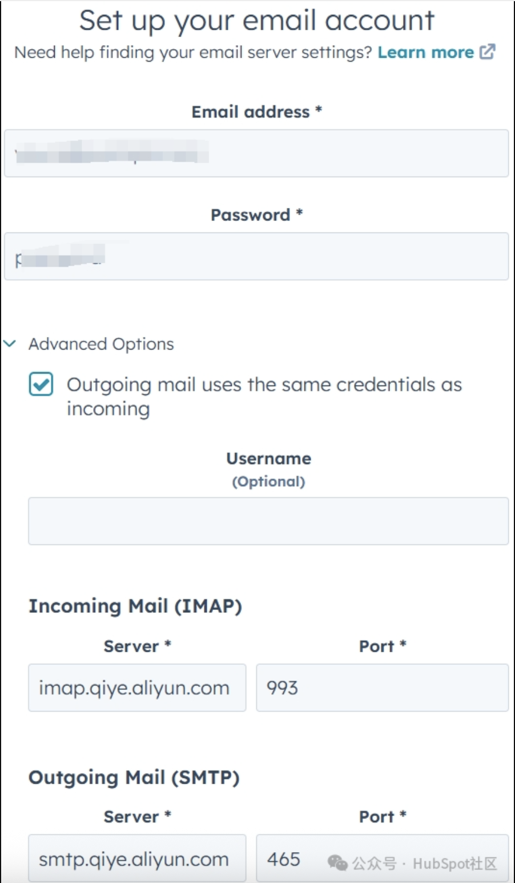This screenshot has height=883, width=515.
Task: Click the external link icon beside Learn more
Action: tap(487, 52)
